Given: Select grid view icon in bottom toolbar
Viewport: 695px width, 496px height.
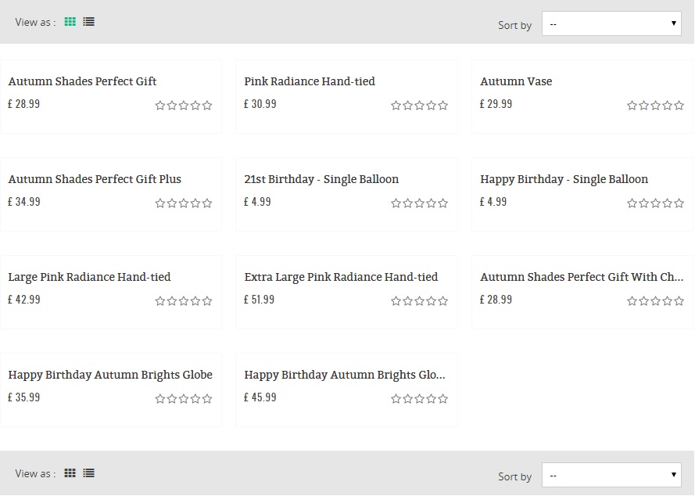Looking at the screenshot, I should point(70,473).
